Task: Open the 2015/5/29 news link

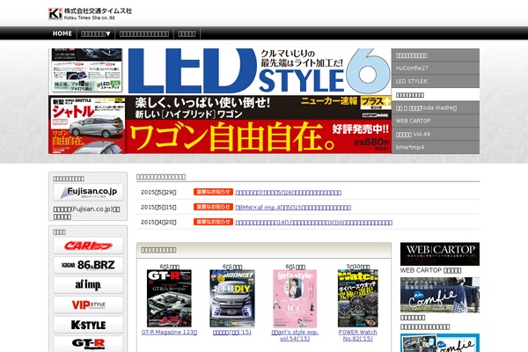Action: coord(289,193)
